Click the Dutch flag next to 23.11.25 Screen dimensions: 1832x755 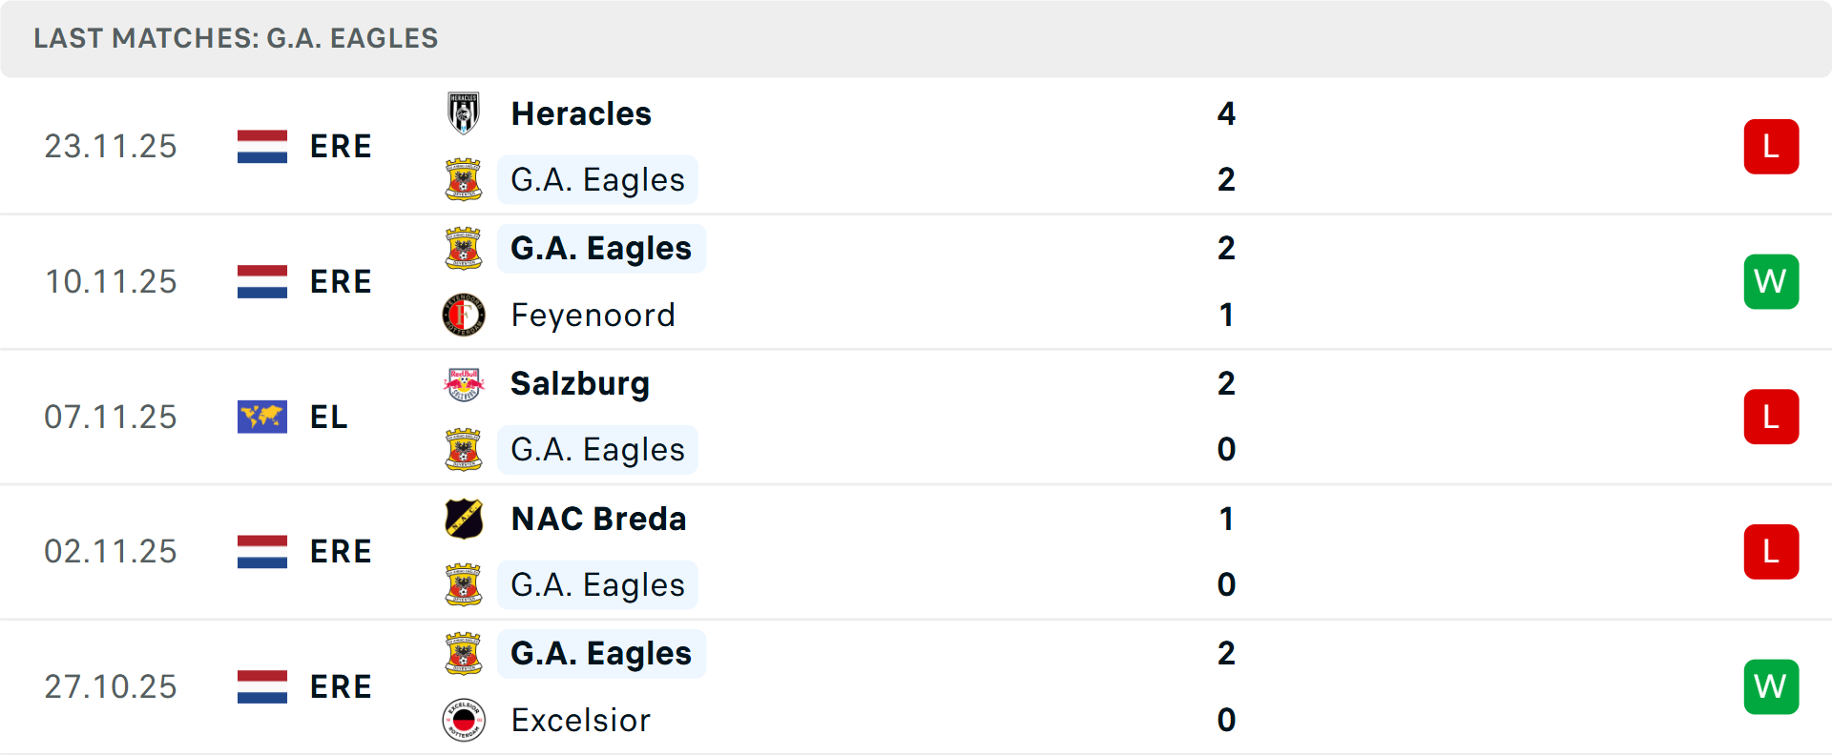pyautogui.click(x=261, y=146)
